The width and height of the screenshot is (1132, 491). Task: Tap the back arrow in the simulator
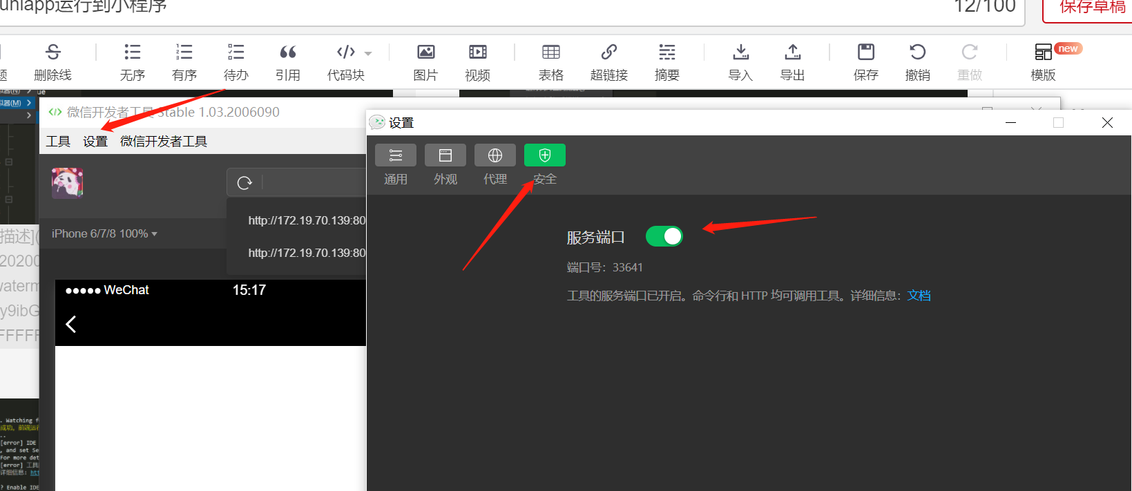coord(70,324)
